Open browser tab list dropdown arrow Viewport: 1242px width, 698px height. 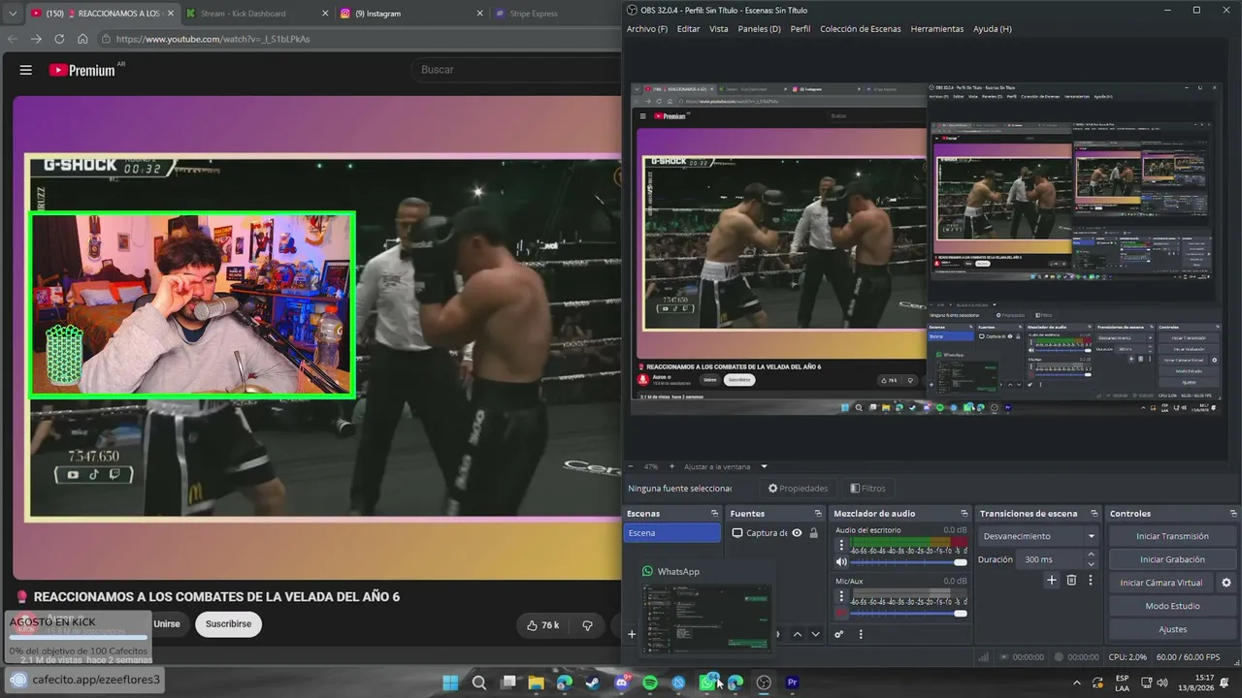(x=12, y=14)
